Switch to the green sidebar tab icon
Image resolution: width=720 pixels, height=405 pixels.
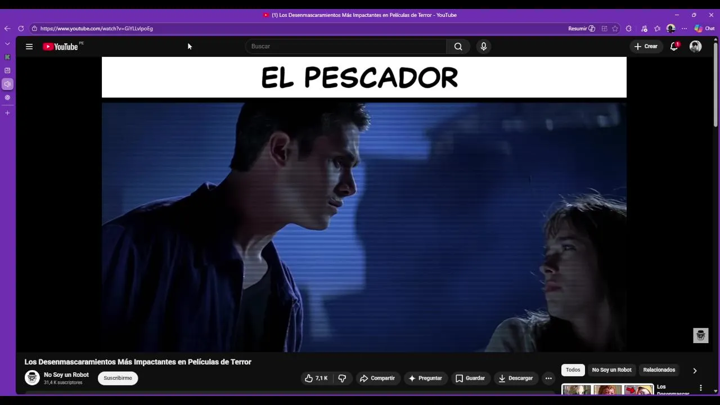click(7, 57)
